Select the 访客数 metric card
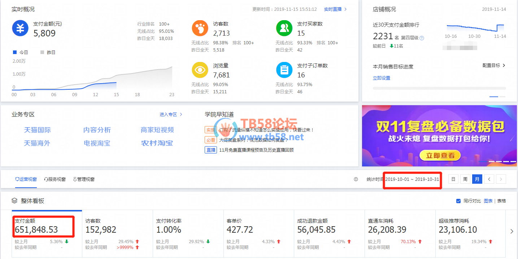 (118, 234)
